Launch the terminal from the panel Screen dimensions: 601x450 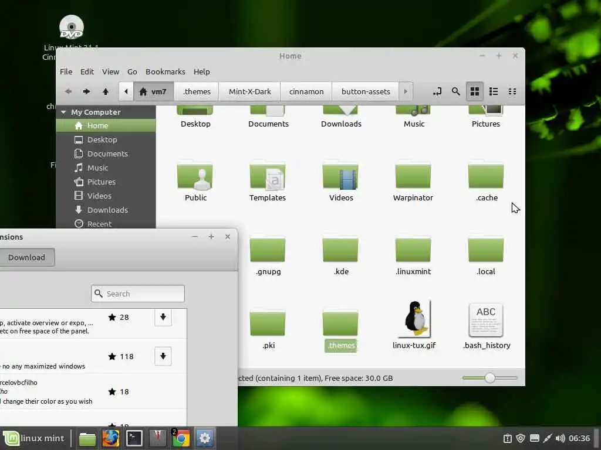coord(134,438)
